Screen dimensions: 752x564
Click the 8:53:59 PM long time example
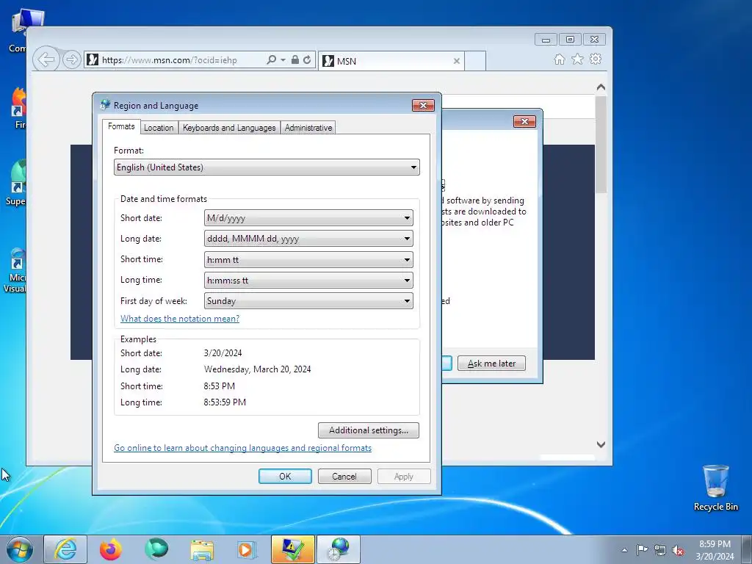click(x=225, y=402)
